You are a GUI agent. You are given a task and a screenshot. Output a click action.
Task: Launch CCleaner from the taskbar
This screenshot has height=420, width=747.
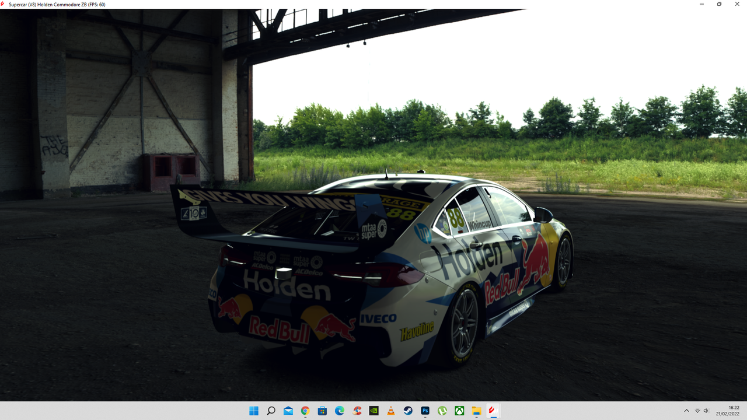tap(357, 411)
